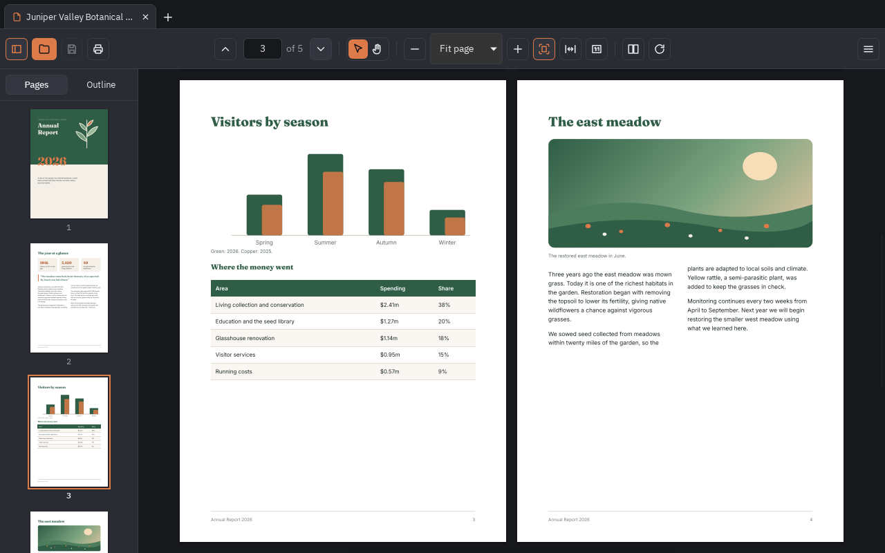Zoom in with the plus button
The image size is (885, 553).
[x=518, y=49]
